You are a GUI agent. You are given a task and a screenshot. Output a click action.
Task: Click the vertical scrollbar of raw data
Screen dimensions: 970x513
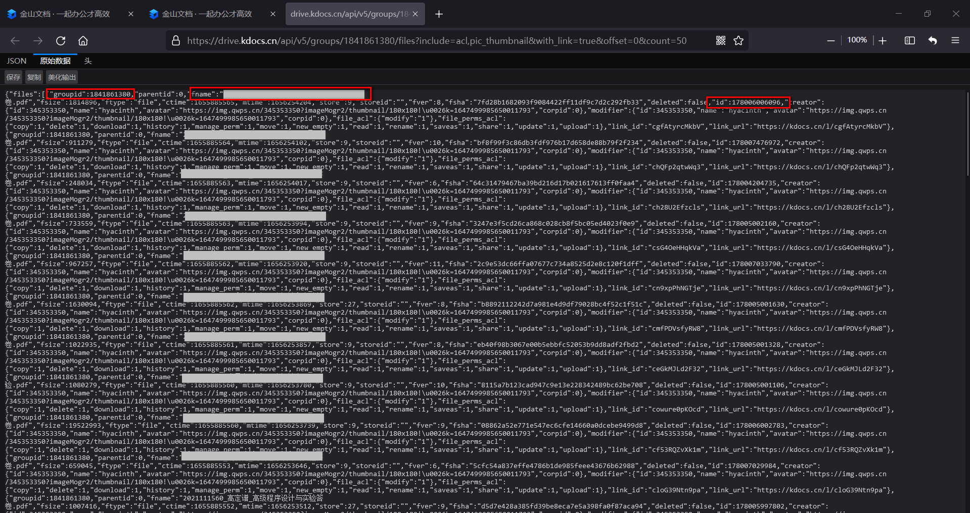coord(967,133)
